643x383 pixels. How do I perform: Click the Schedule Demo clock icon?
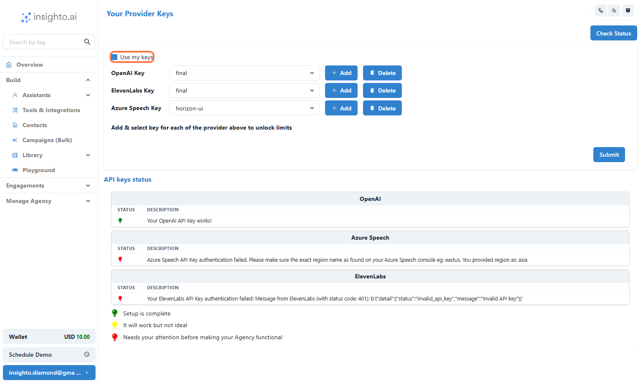pos(87,354)
